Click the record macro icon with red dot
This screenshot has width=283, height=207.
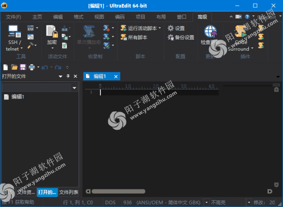[x=106, y=28]
